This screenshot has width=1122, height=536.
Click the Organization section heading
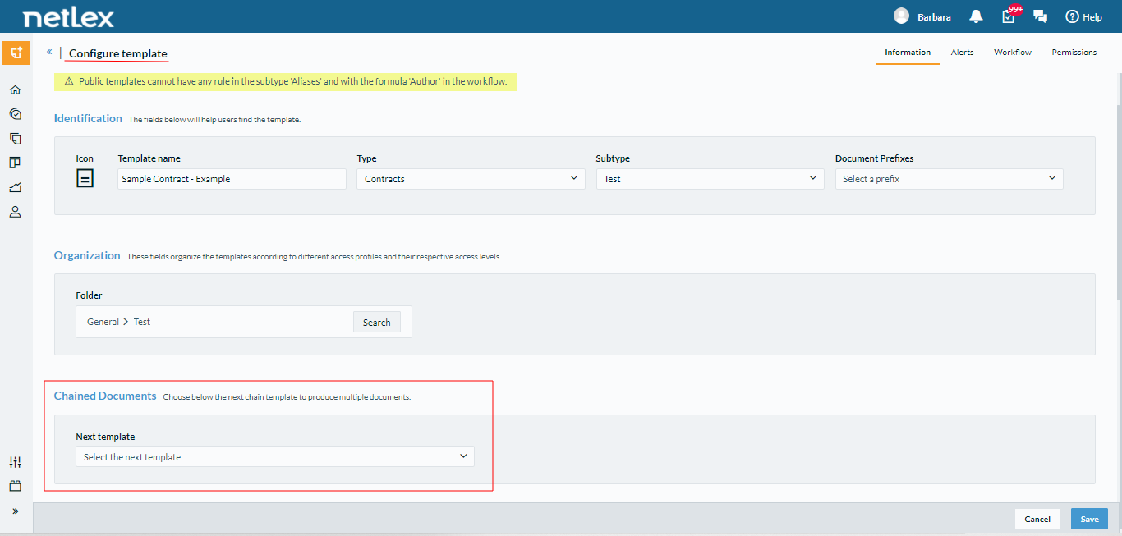pos(87,255)
